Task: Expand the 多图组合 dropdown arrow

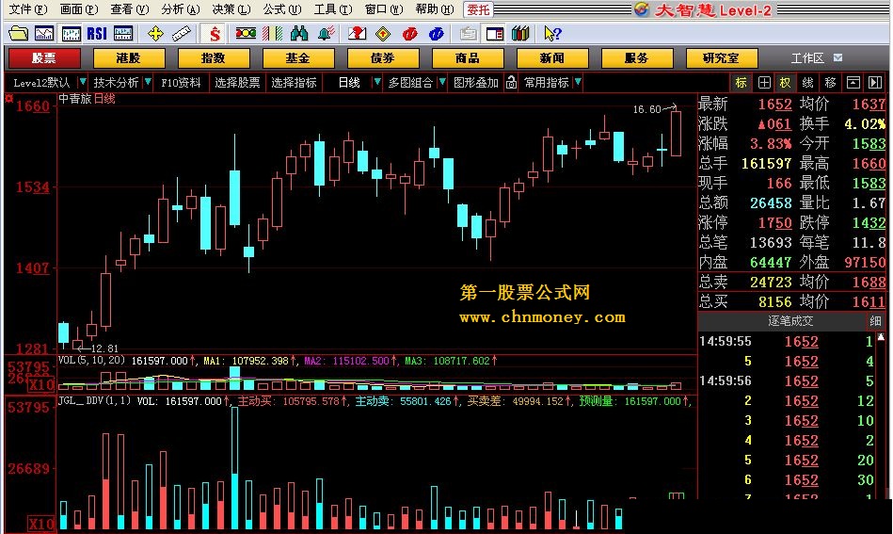Action: [442, 83]
